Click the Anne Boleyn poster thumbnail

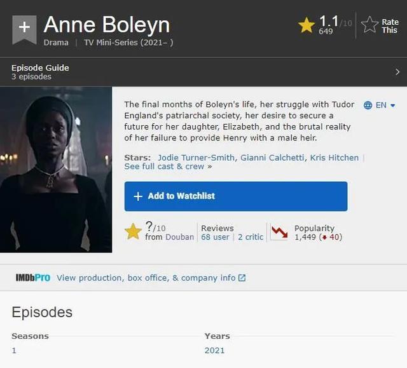[x=56, y=170]
